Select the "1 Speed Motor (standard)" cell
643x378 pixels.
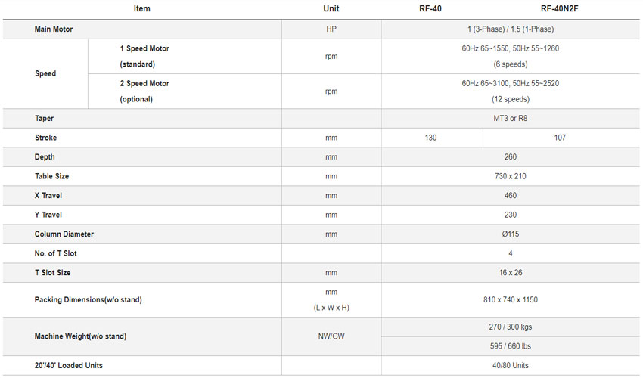pyautogui.click(x=144, y=56)
